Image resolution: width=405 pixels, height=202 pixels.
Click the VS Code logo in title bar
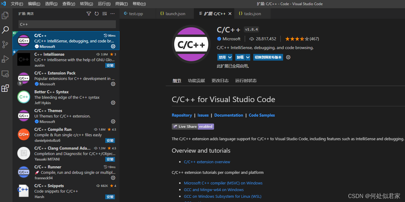pos(4,4)
